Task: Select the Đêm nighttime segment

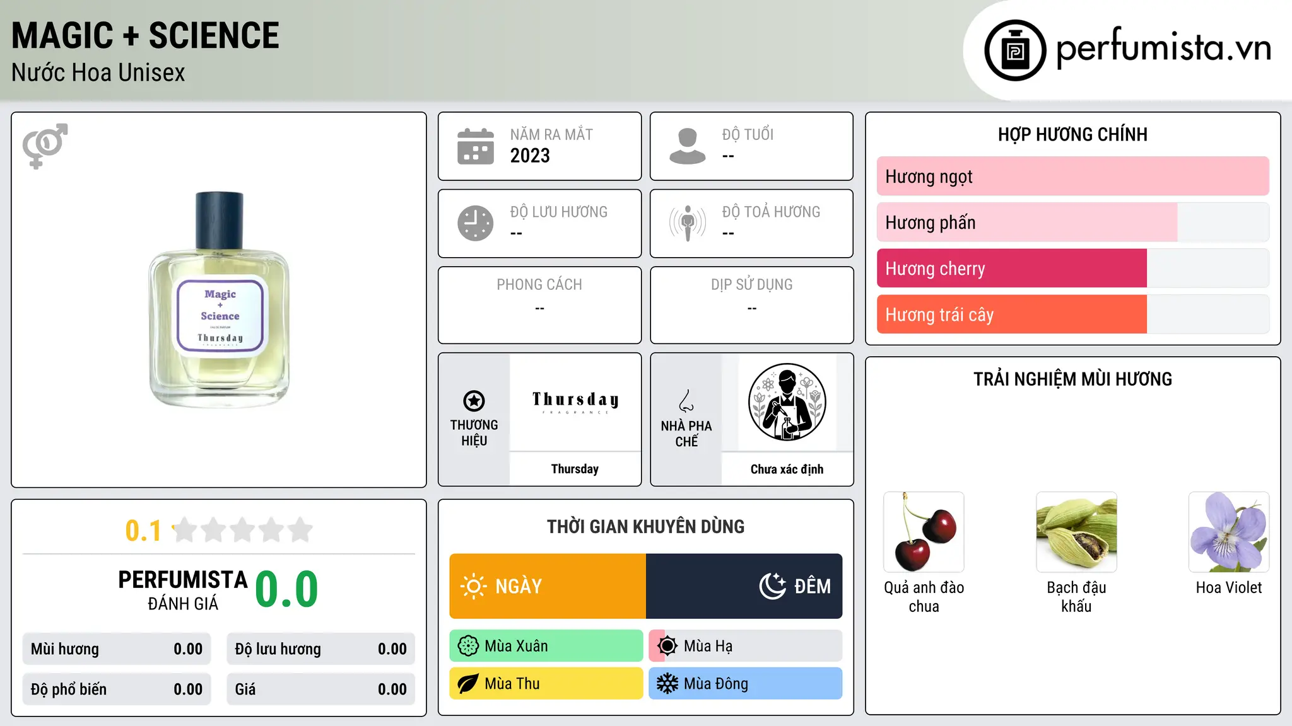Action: 744,586
